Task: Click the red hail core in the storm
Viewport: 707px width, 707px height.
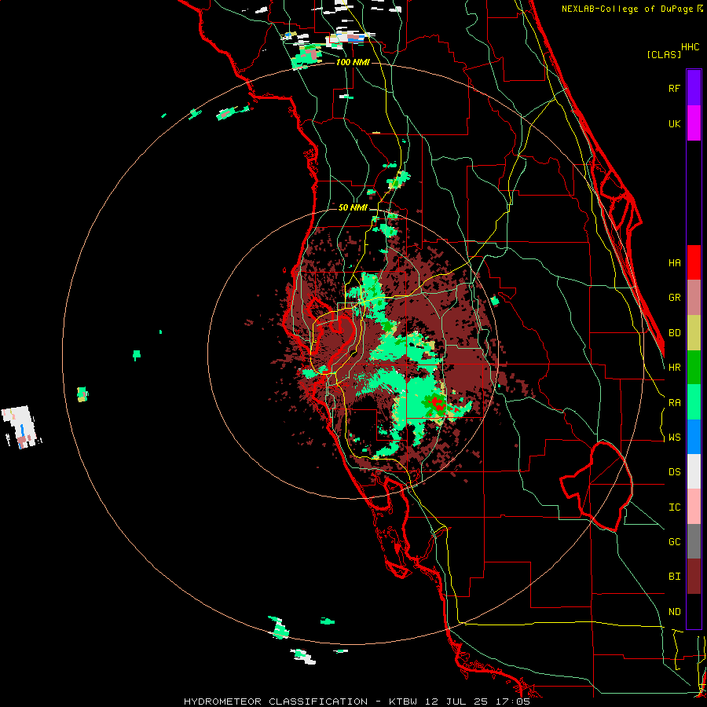Action: point(437,403)
